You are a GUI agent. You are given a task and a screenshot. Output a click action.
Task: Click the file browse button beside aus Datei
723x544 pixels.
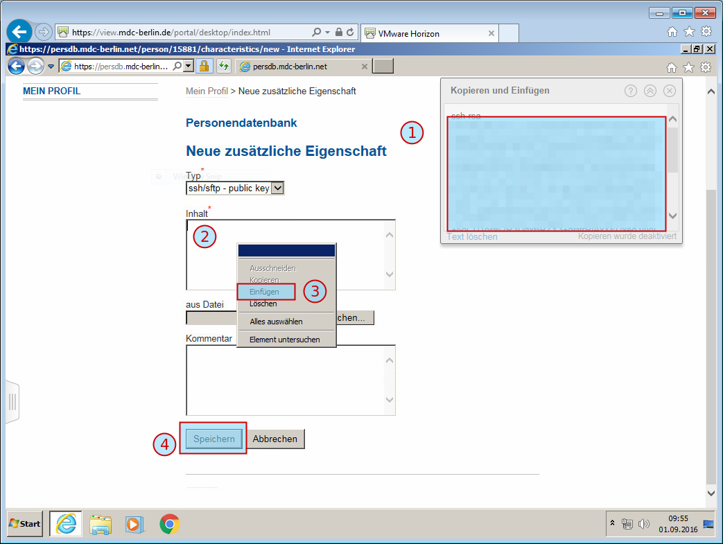[355, 317]
